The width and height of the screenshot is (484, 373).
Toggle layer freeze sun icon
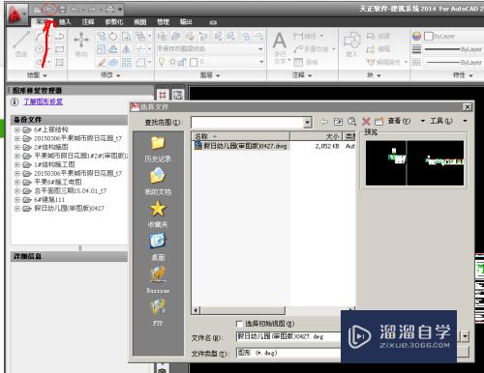click(173, 62)
